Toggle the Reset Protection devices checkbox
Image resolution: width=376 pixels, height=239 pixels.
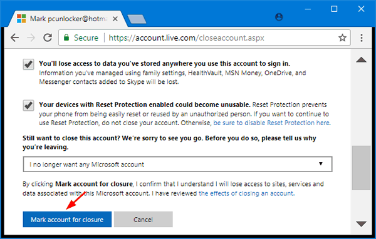[x=28, y=106]
